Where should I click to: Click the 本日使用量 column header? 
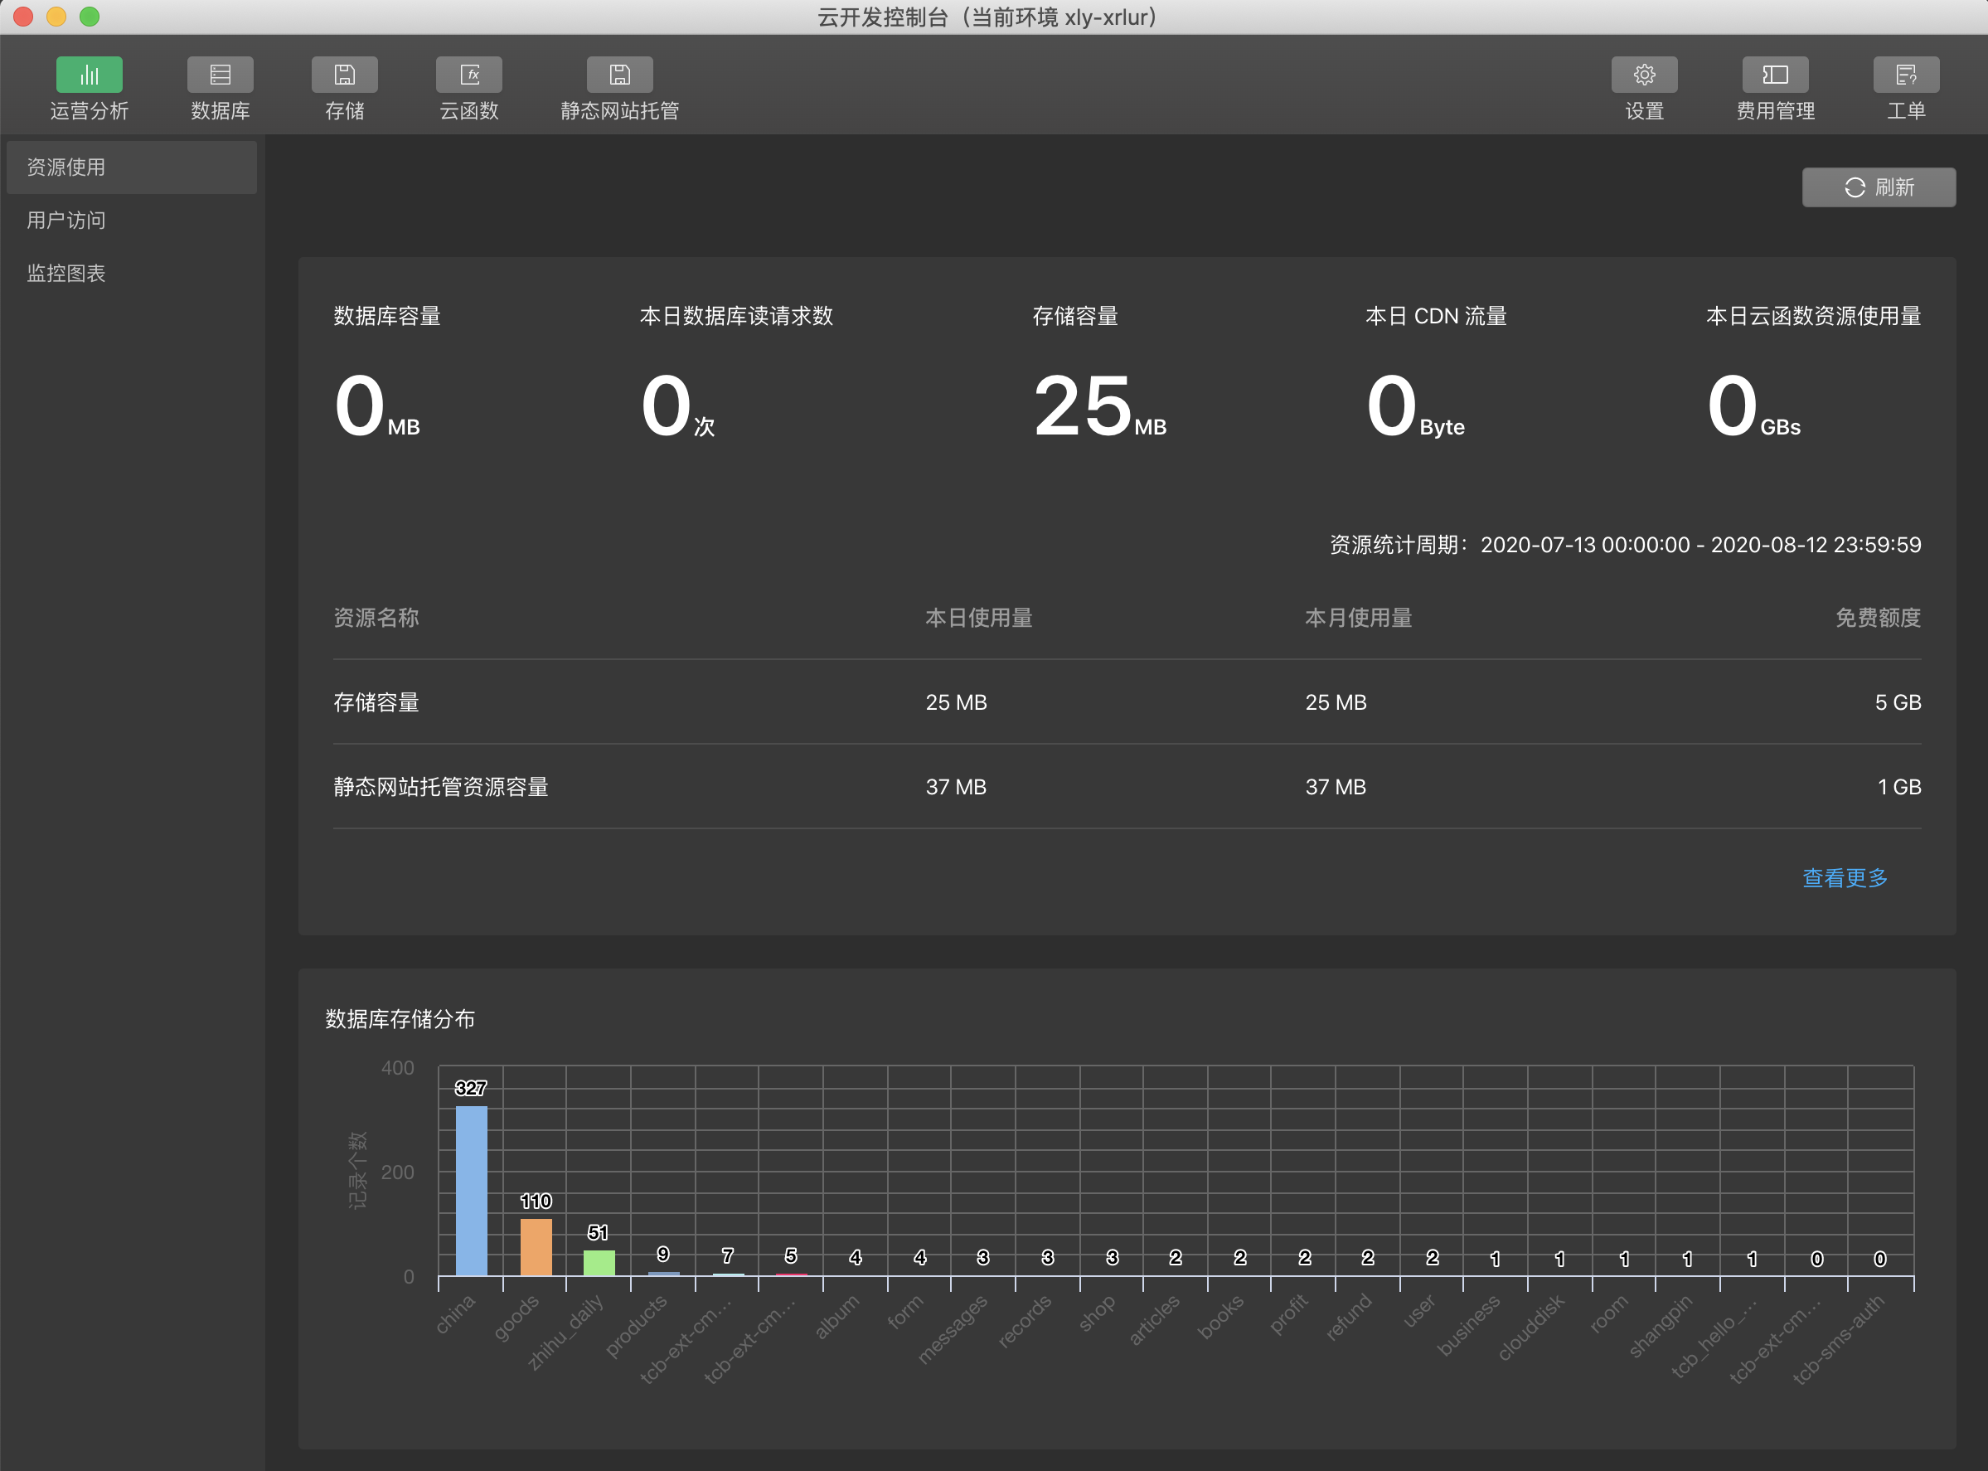point(978,618)
